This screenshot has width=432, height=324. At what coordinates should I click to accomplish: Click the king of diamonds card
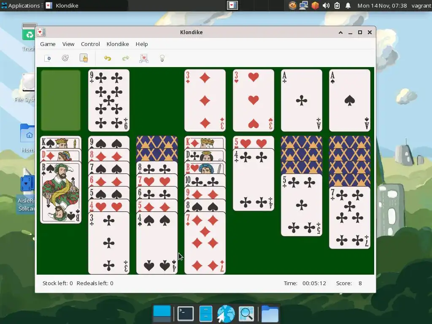coord(205,143)
